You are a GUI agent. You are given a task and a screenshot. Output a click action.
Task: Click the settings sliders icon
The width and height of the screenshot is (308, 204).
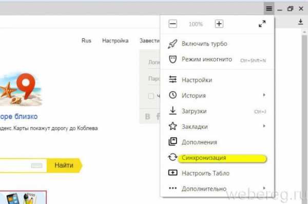[173, 79]
